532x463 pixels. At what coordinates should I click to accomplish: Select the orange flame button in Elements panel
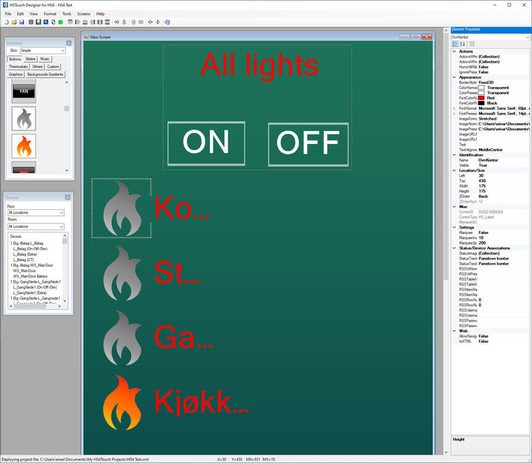point(24,146)
